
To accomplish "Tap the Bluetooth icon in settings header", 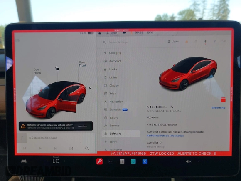I will [x=215, y=41].
